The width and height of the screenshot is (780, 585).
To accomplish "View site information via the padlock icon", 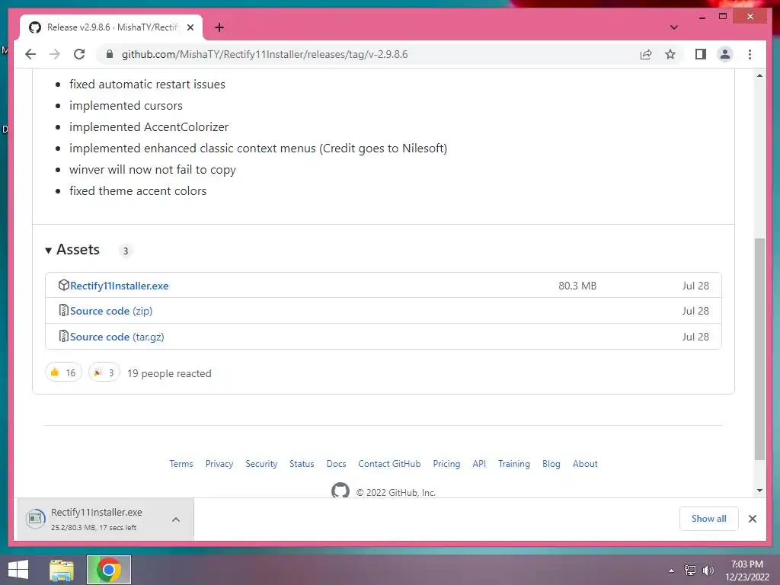I will point(110,54).
